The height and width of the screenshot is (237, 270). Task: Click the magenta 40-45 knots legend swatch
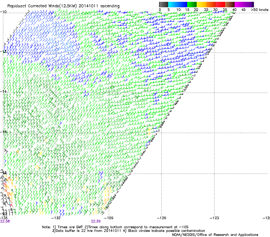[239, 4]
